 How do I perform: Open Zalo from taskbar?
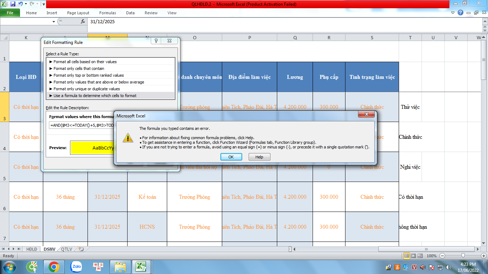(76, 267)
